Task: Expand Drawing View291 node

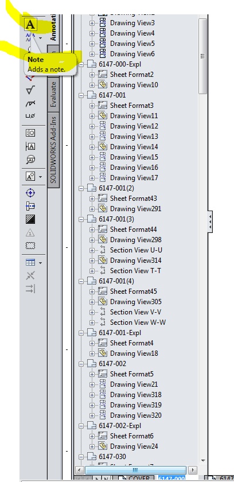Action: 92,209
